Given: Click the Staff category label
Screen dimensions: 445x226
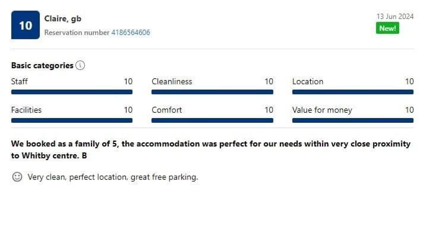Looking at the screenshot, I should [x=19, y=82].
